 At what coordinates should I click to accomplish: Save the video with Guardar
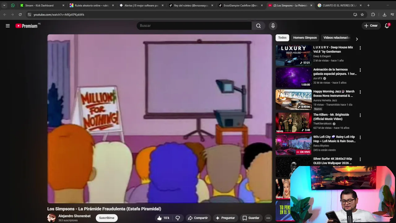pyautogui.click(x=251, y=218)
